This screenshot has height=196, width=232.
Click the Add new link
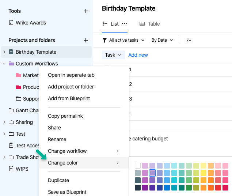point(138,55)
